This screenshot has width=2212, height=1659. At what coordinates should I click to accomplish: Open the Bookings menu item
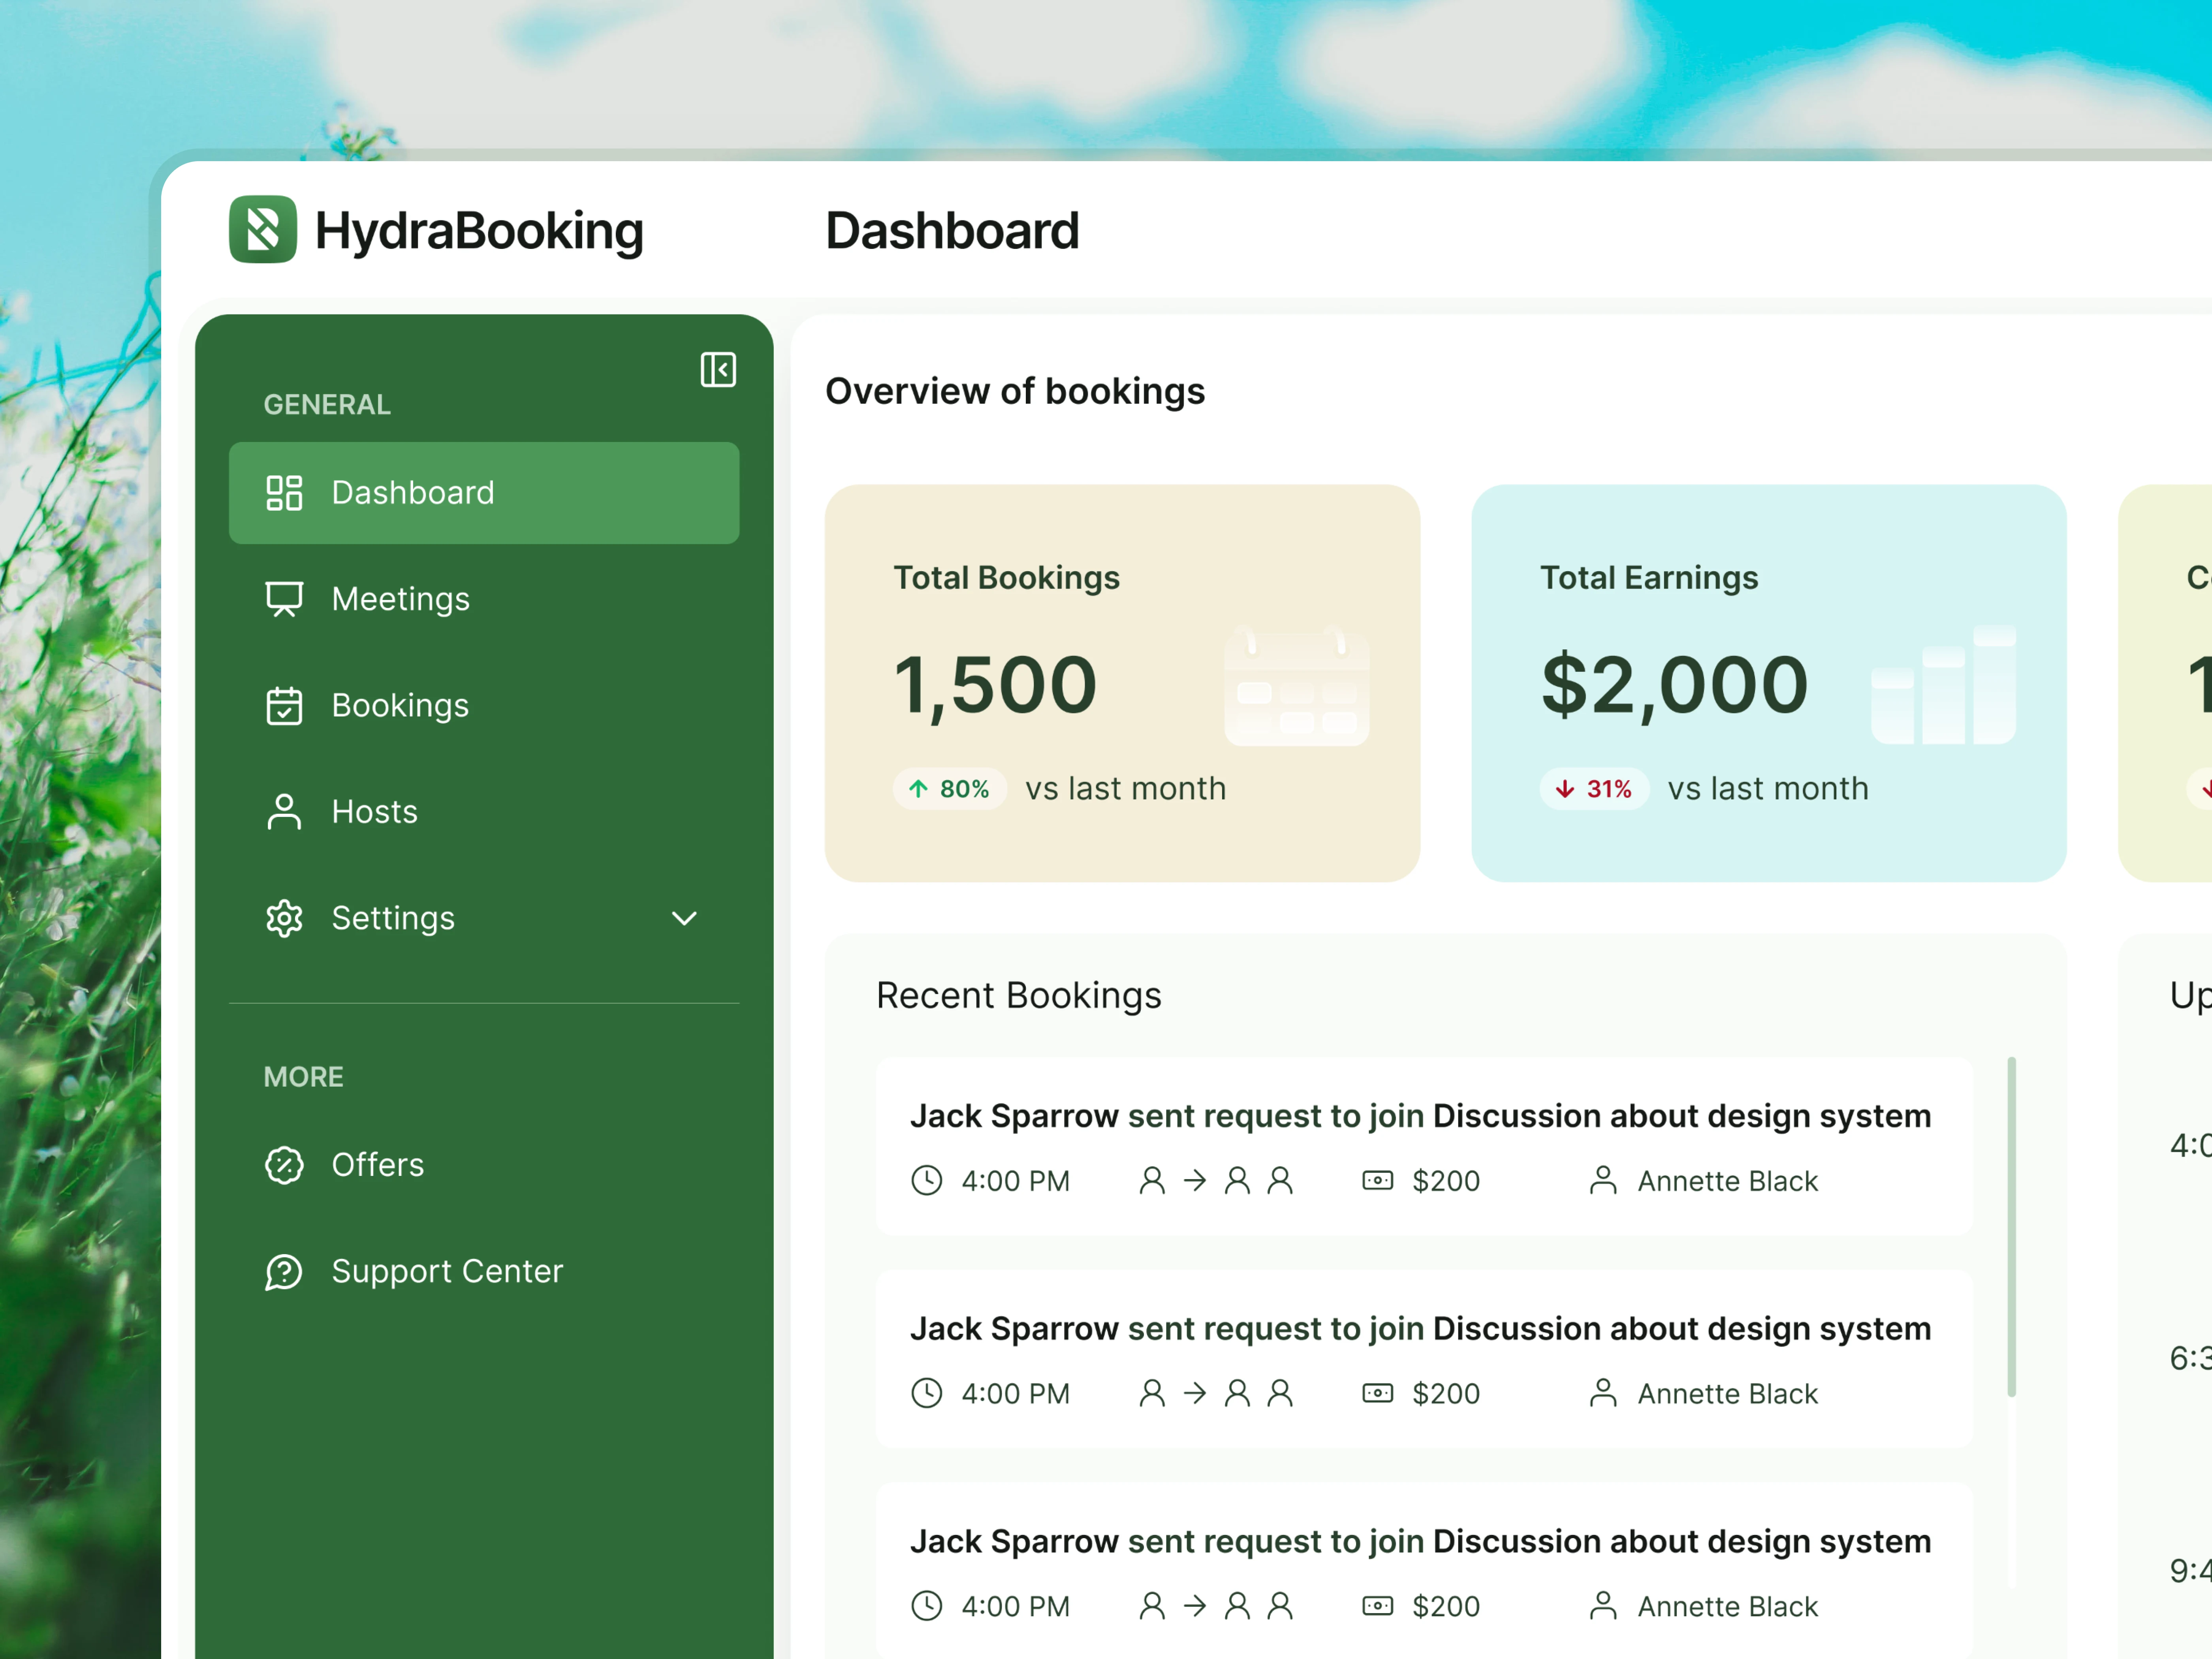point(484,705)
